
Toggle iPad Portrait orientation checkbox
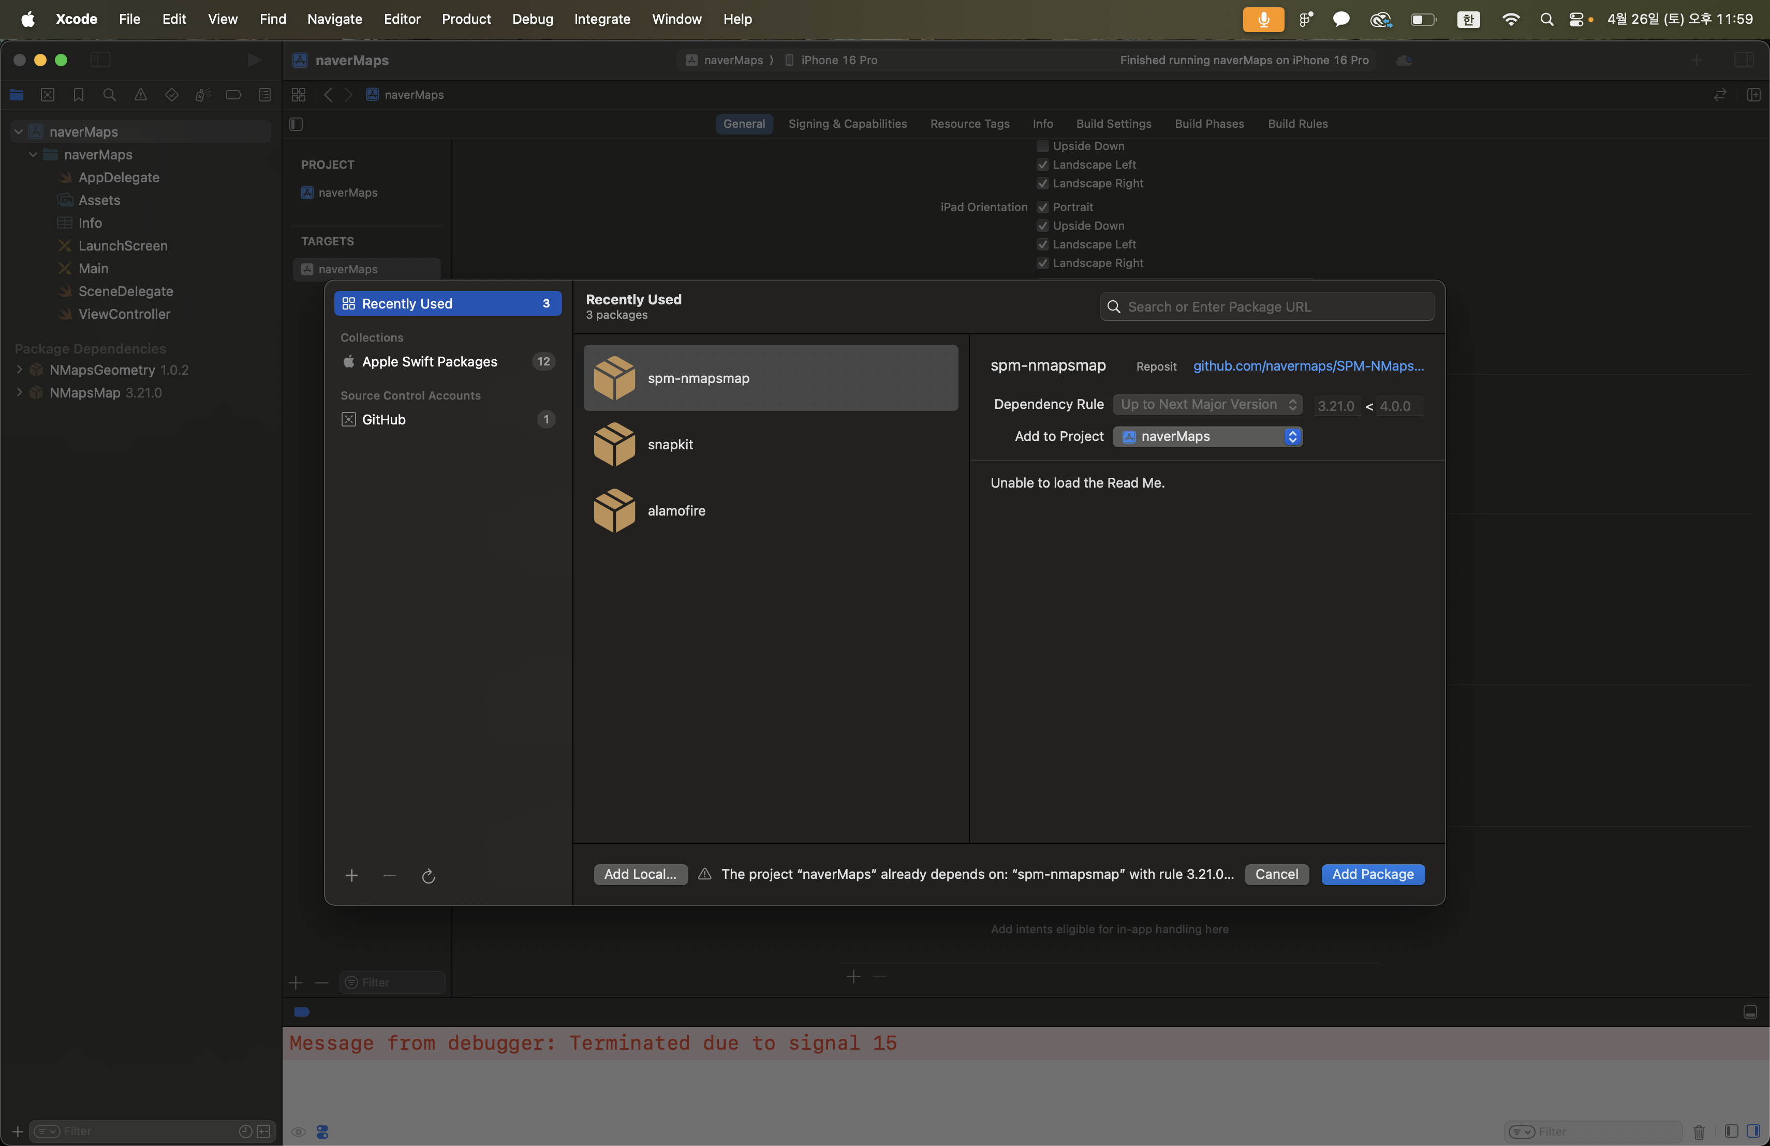point(1043,207)
